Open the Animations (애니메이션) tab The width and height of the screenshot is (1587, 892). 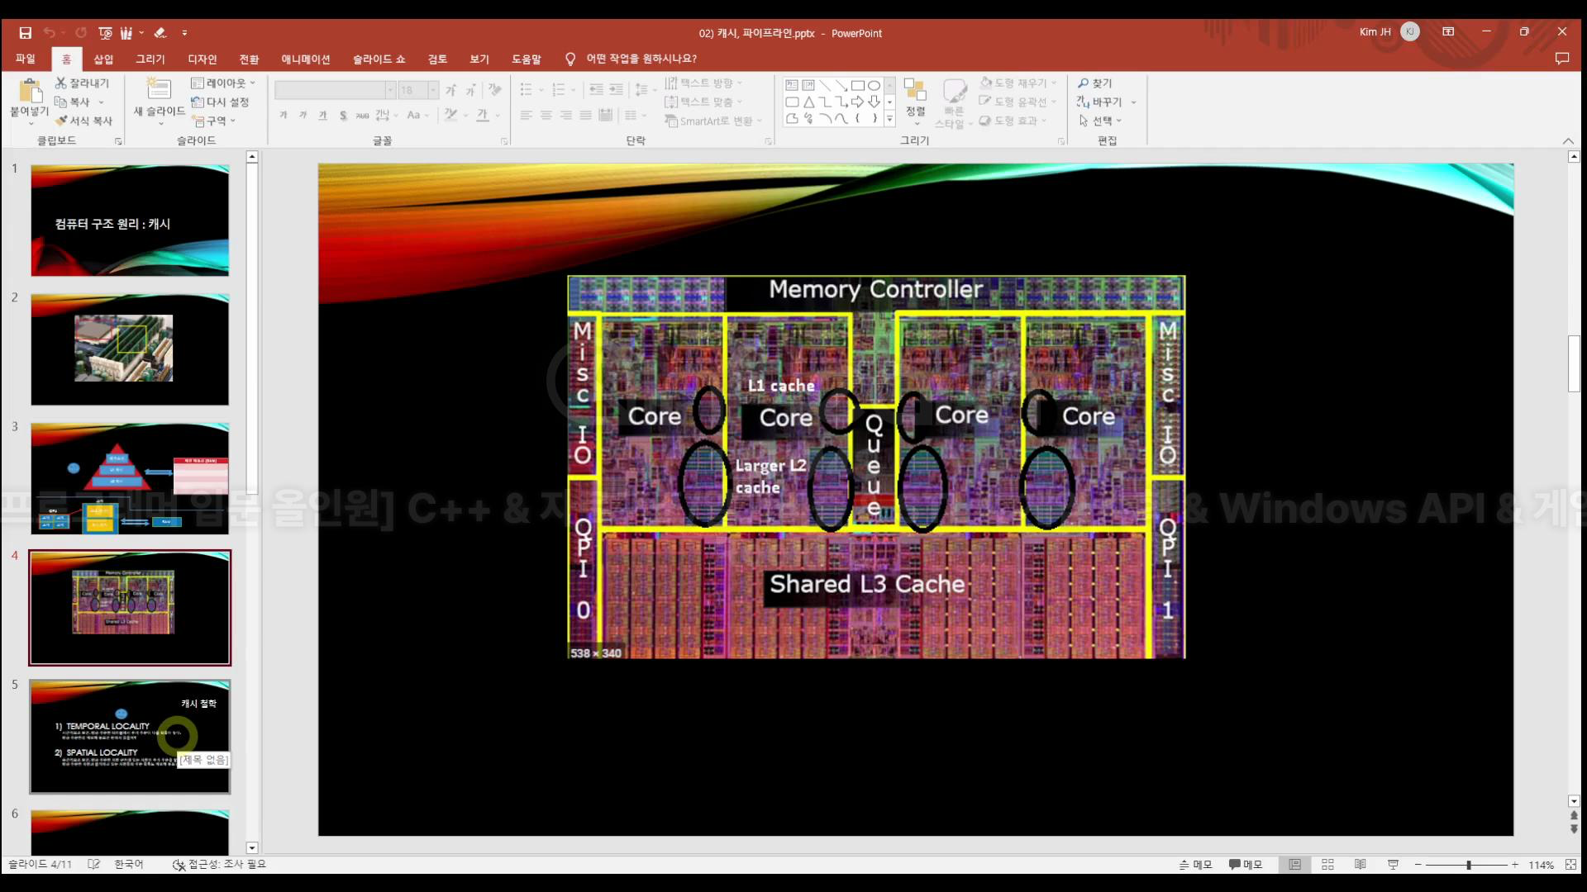pos(305,59)
